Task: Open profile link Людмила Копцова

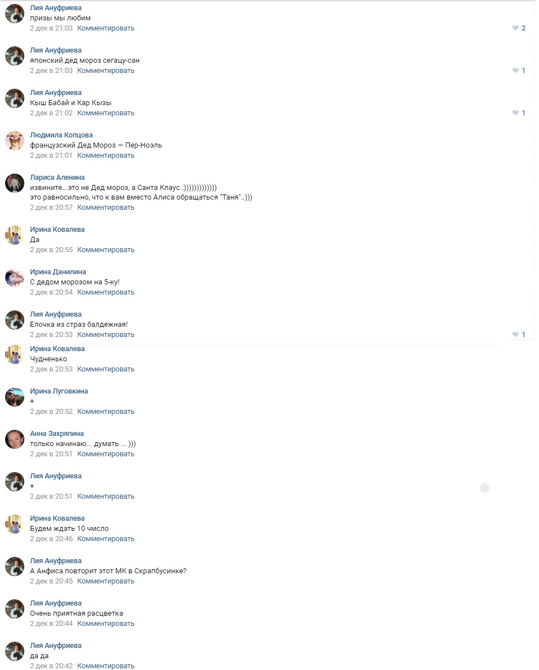Action: 61,135
